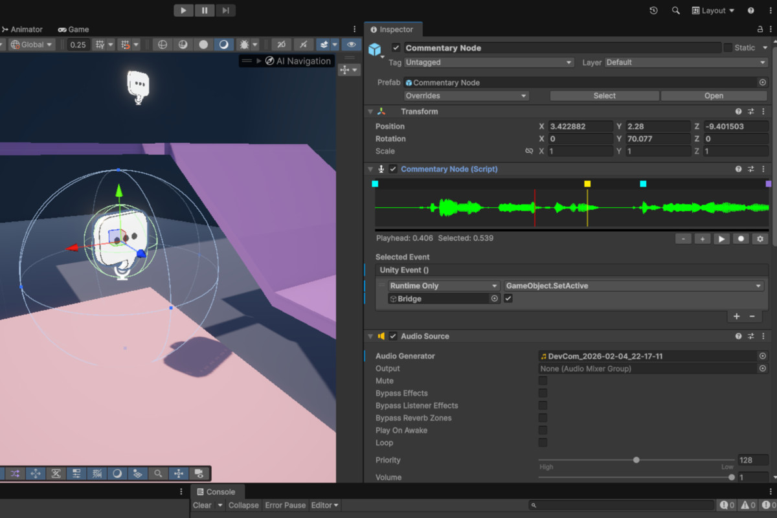Toggle the Mute checkbox in Audio Source
Image resolution: width=777 pixels, height=518 pixels.
tap(543, 381)
